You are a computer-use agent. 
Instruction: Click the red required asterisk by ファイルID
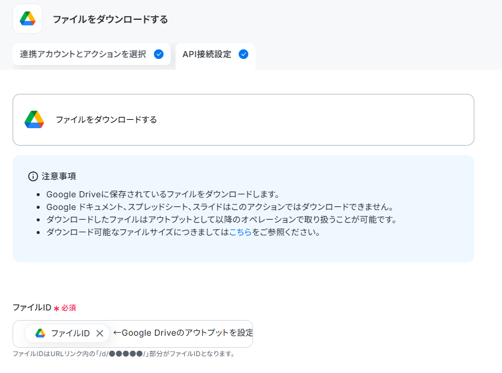57,308
